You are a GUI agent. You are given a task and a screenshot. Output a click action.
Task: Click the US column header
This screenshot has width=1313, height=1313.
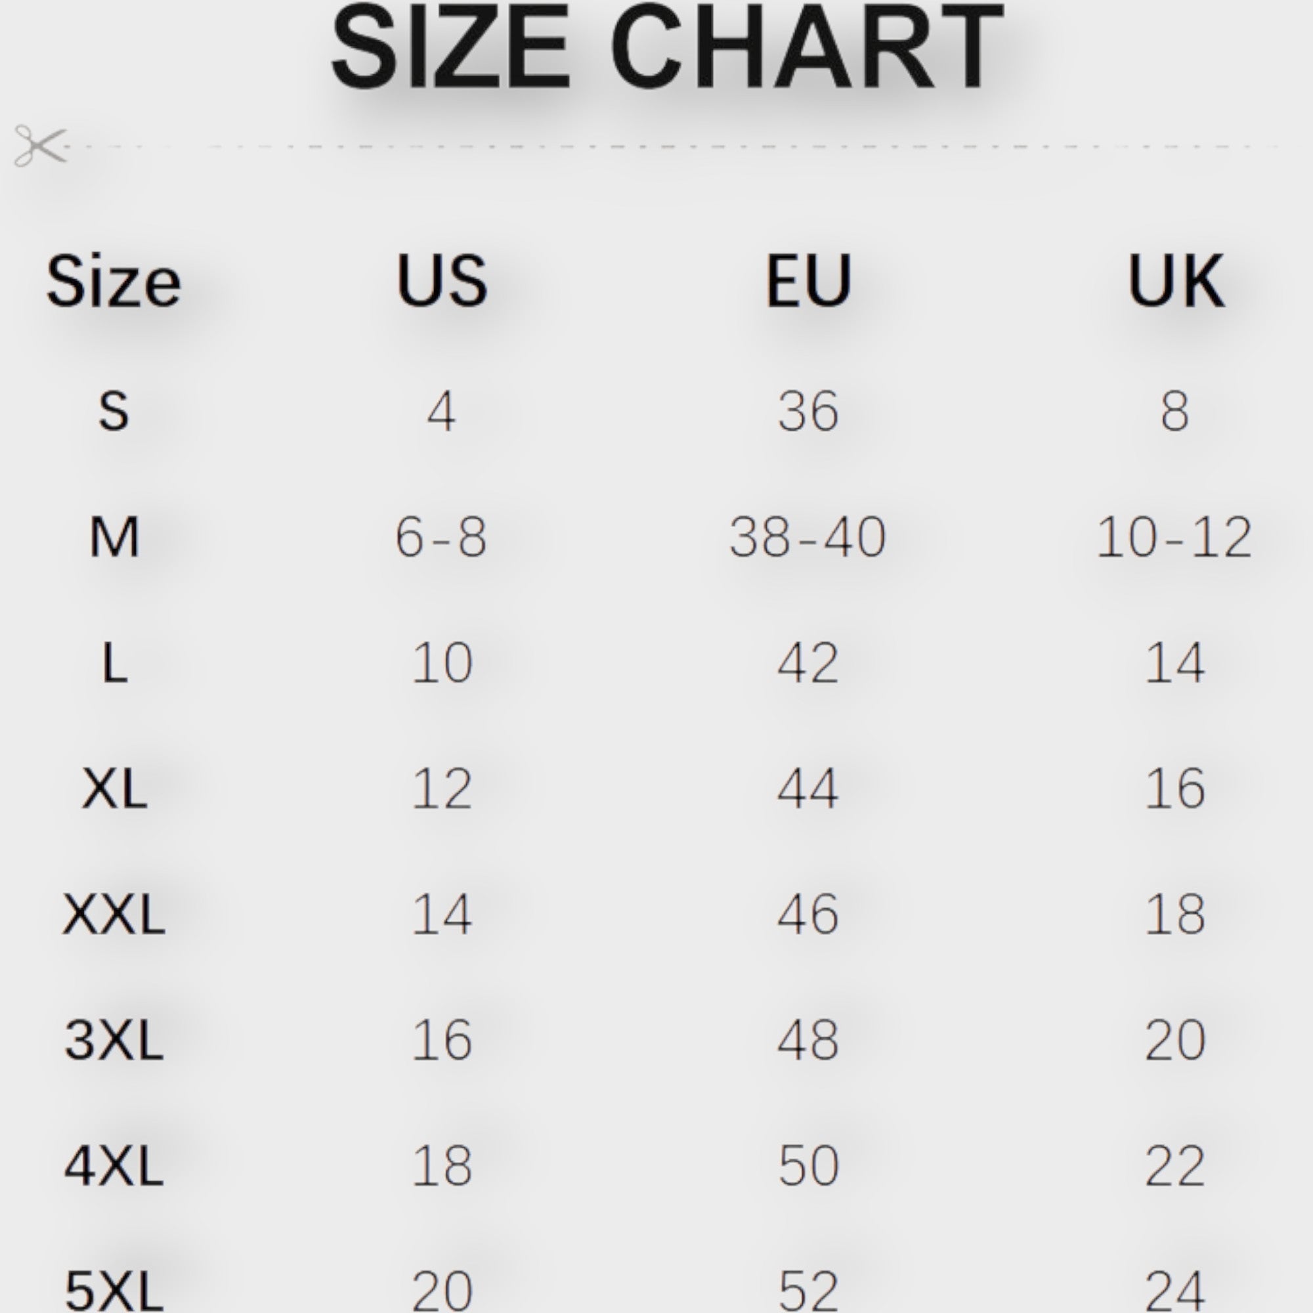[442, 280]
